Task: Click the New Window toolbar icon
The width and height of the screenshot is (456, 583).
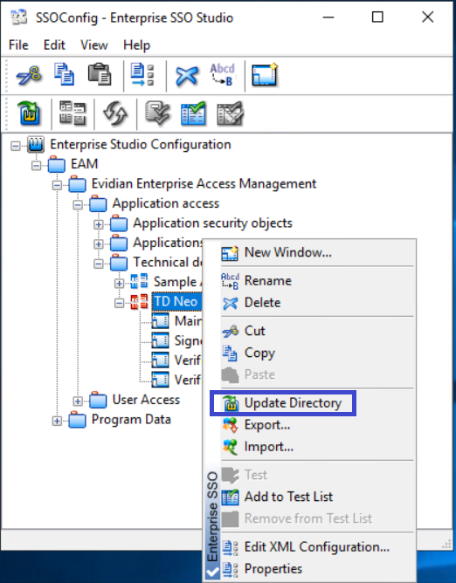Action: (265, 75)
